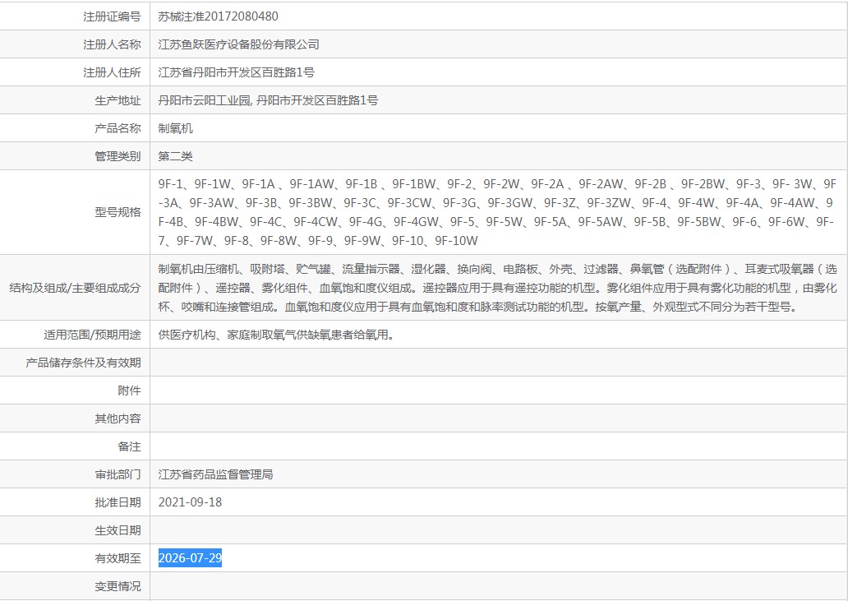Click intended use text 供医疗机构、家庭制取氧气
848x601 pixels.
[x=276, y=335]
